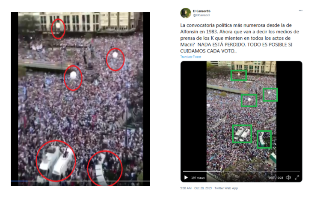The height and width of the screenshot is (199, 323).
Task: Play the embedded tweet video
Action: tap(186, 177)
